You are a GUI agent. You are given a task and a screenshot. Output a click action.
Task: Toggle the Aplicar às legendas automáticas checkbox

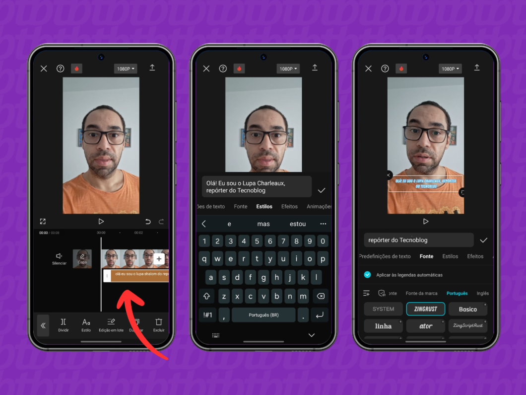368,274
